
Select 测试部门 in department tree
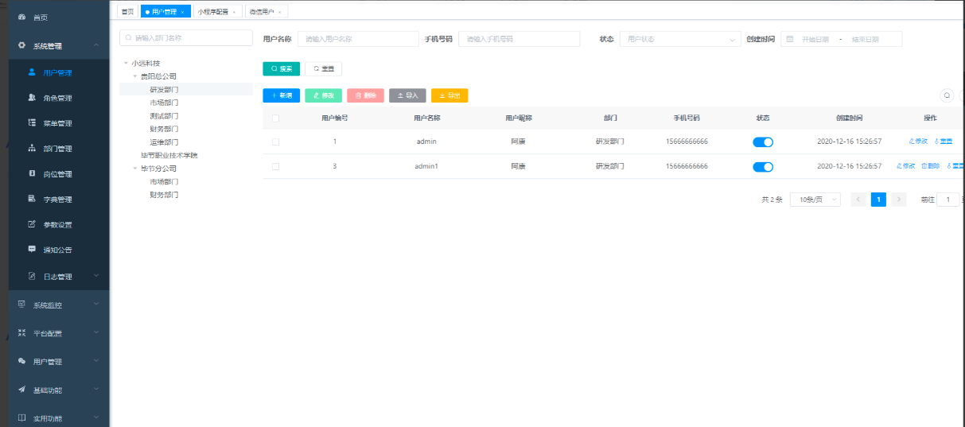(164, 116)
